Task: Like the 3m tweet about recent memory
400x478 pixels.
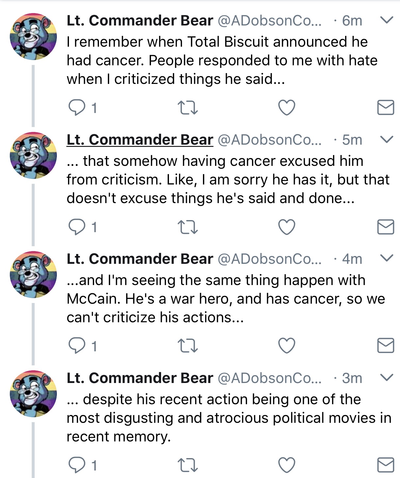Action: [287, 465]
